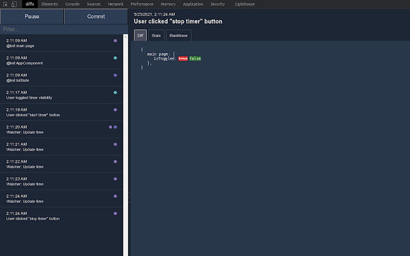410x256 pixels.
Task: Open the Lighthouse DevTools tab
Action: [x=244, y=4]
